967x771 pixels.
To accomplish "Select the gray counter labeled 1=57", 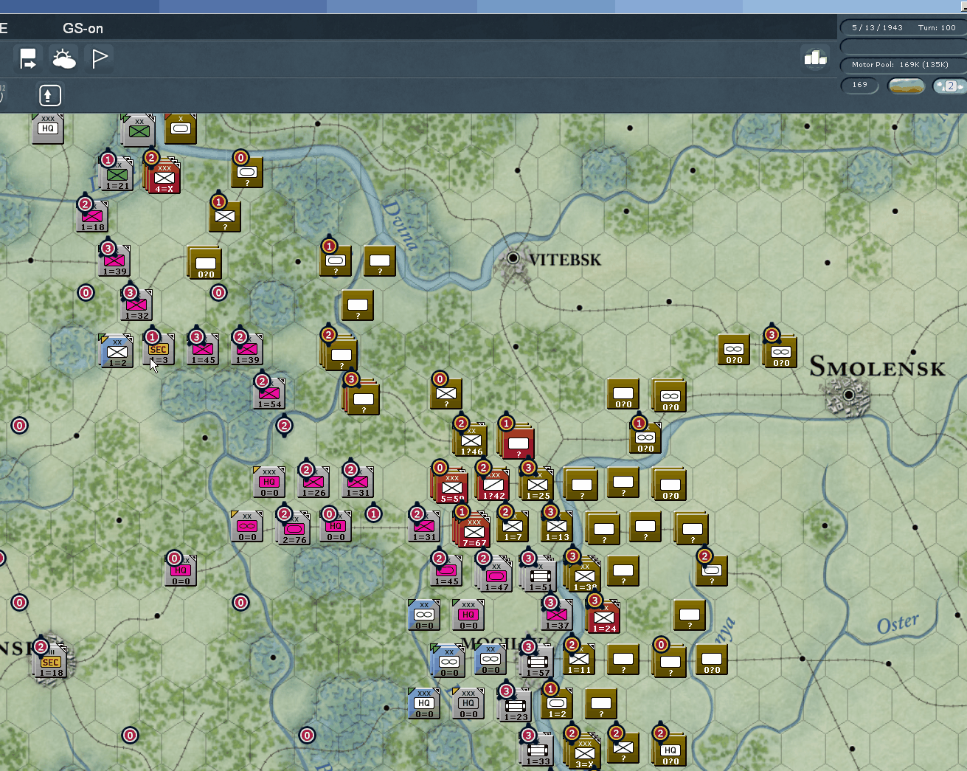I will (538, 661).
